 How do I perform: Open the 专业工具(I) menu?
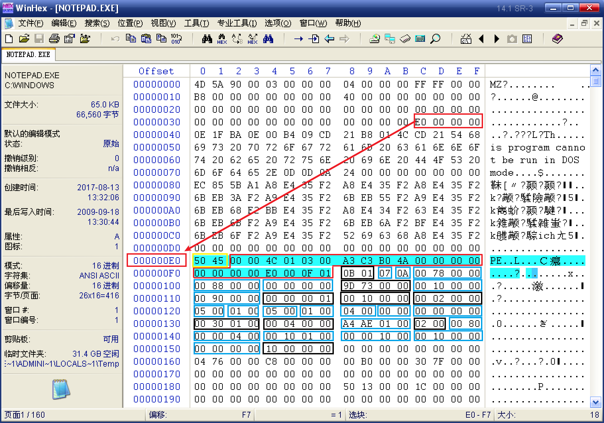[x=237, y=23]
